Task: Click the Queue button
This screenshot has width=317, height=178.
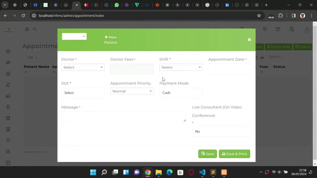Action: coord(302,47)
